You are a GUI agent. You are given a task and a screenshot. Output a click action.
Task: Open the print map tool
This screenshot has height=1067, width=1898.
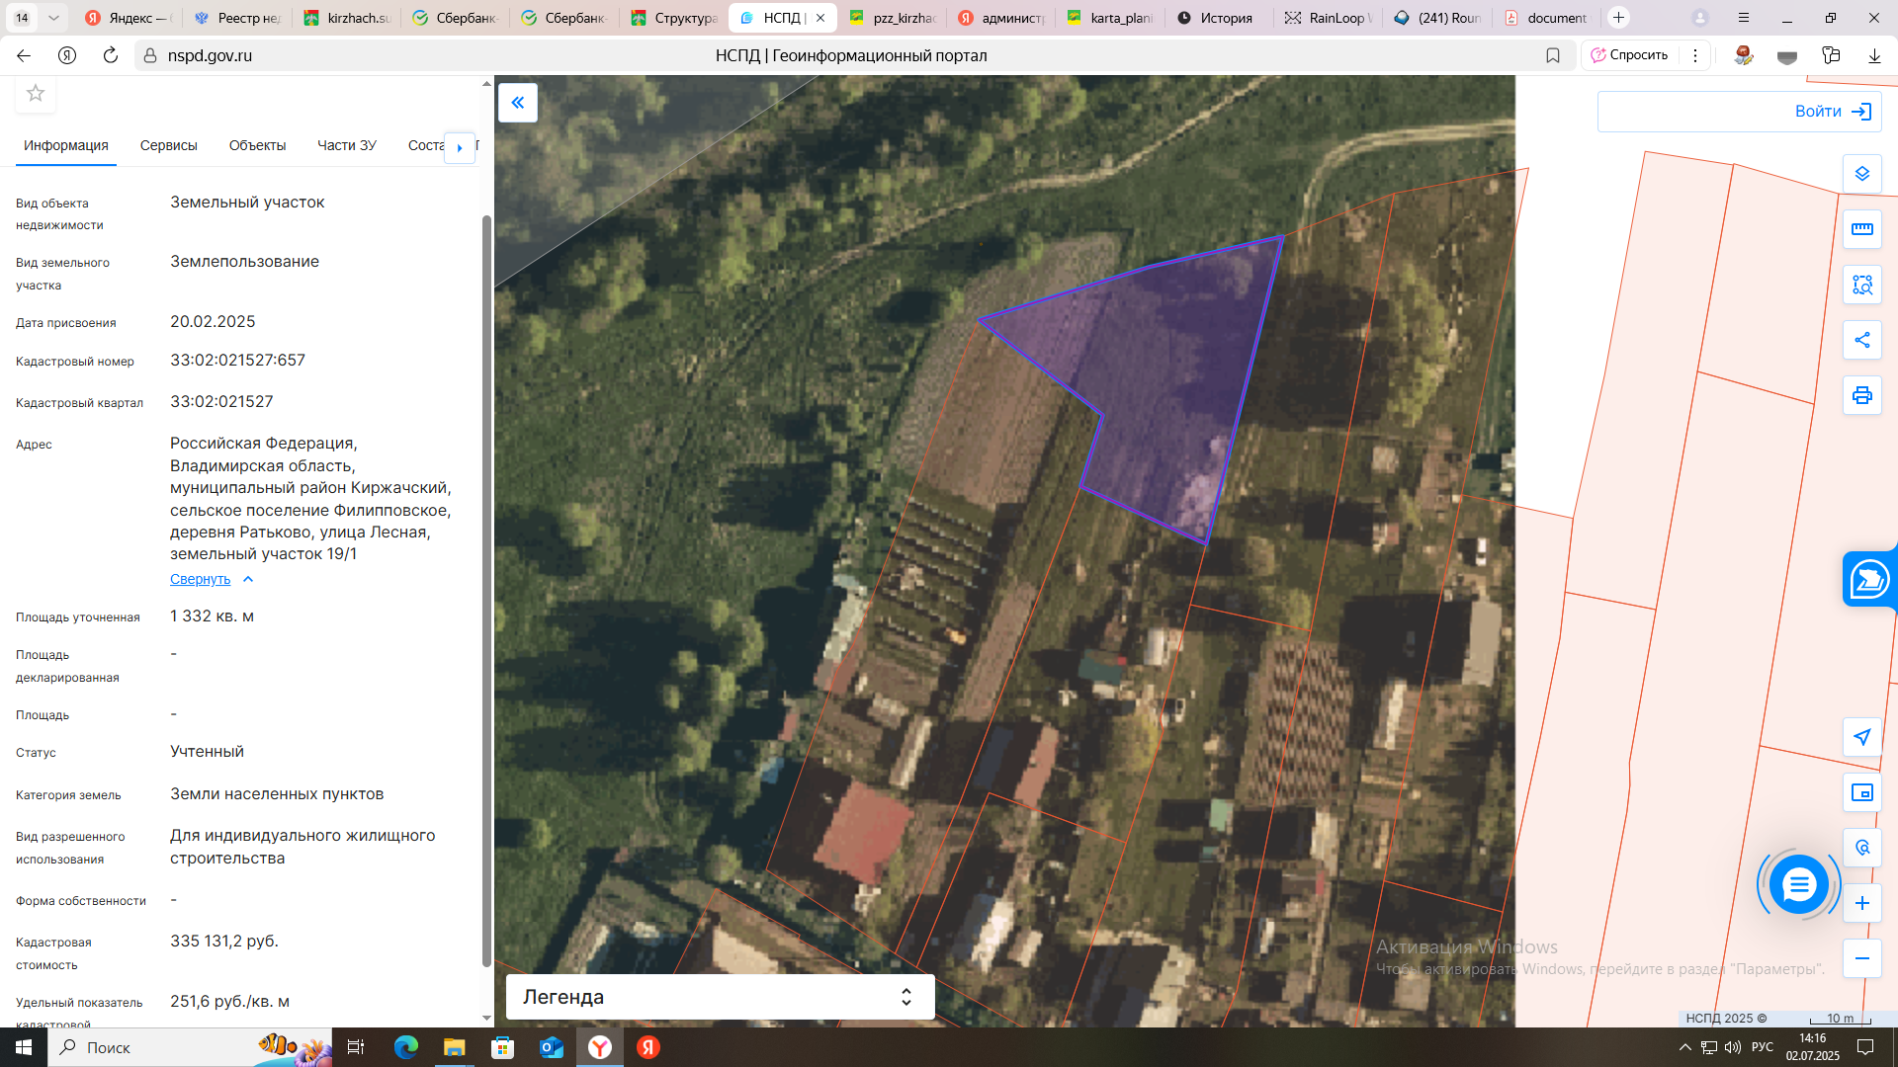[x=1861, y=395]
